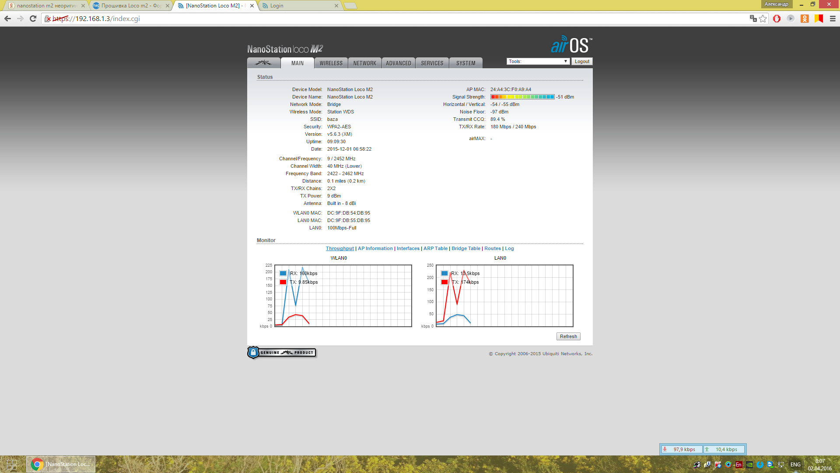
Task: Open the SYSTEM tab
Action: pyautogui.click(x=466, y=63)
